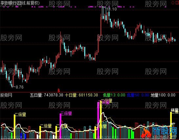Click the tallest magenta volume bar
The height and width of the screenshot is (140, 179).
98,120
